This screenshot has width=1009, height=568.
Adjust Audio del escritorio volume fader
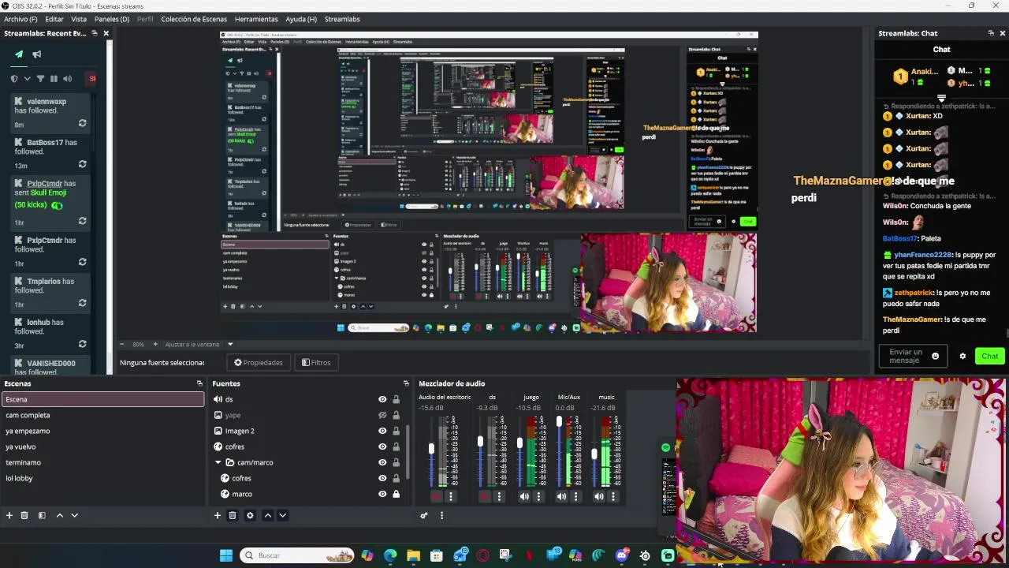pos(431,449)
